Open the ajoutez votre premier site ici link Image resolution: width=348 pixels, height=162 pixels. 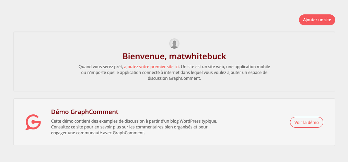coord(152,66)
